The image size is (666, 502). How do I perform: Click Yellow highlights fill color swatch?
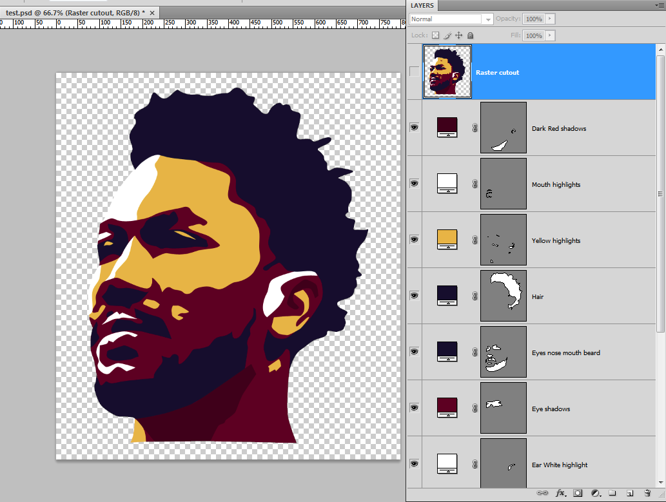click(x=447, y=240)
